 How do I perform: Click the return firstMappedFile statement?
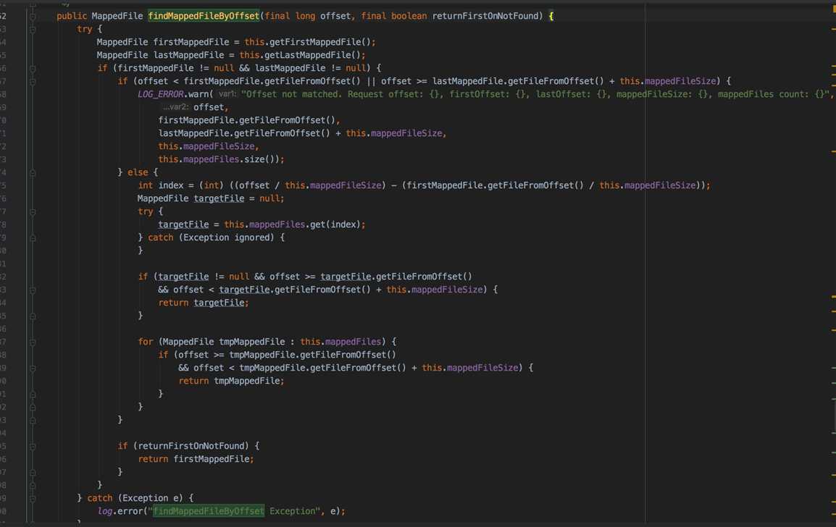tap(196, 459)
